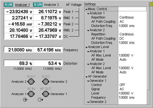This screenshot has height=108, width=153.
Task: Select the underlined Analyzer 1 label
Action: click(22, 5)
